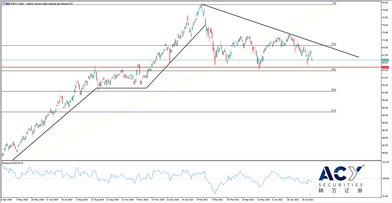
Task: Click the 19 Apr 2021 date label
Action: (248, 200)
